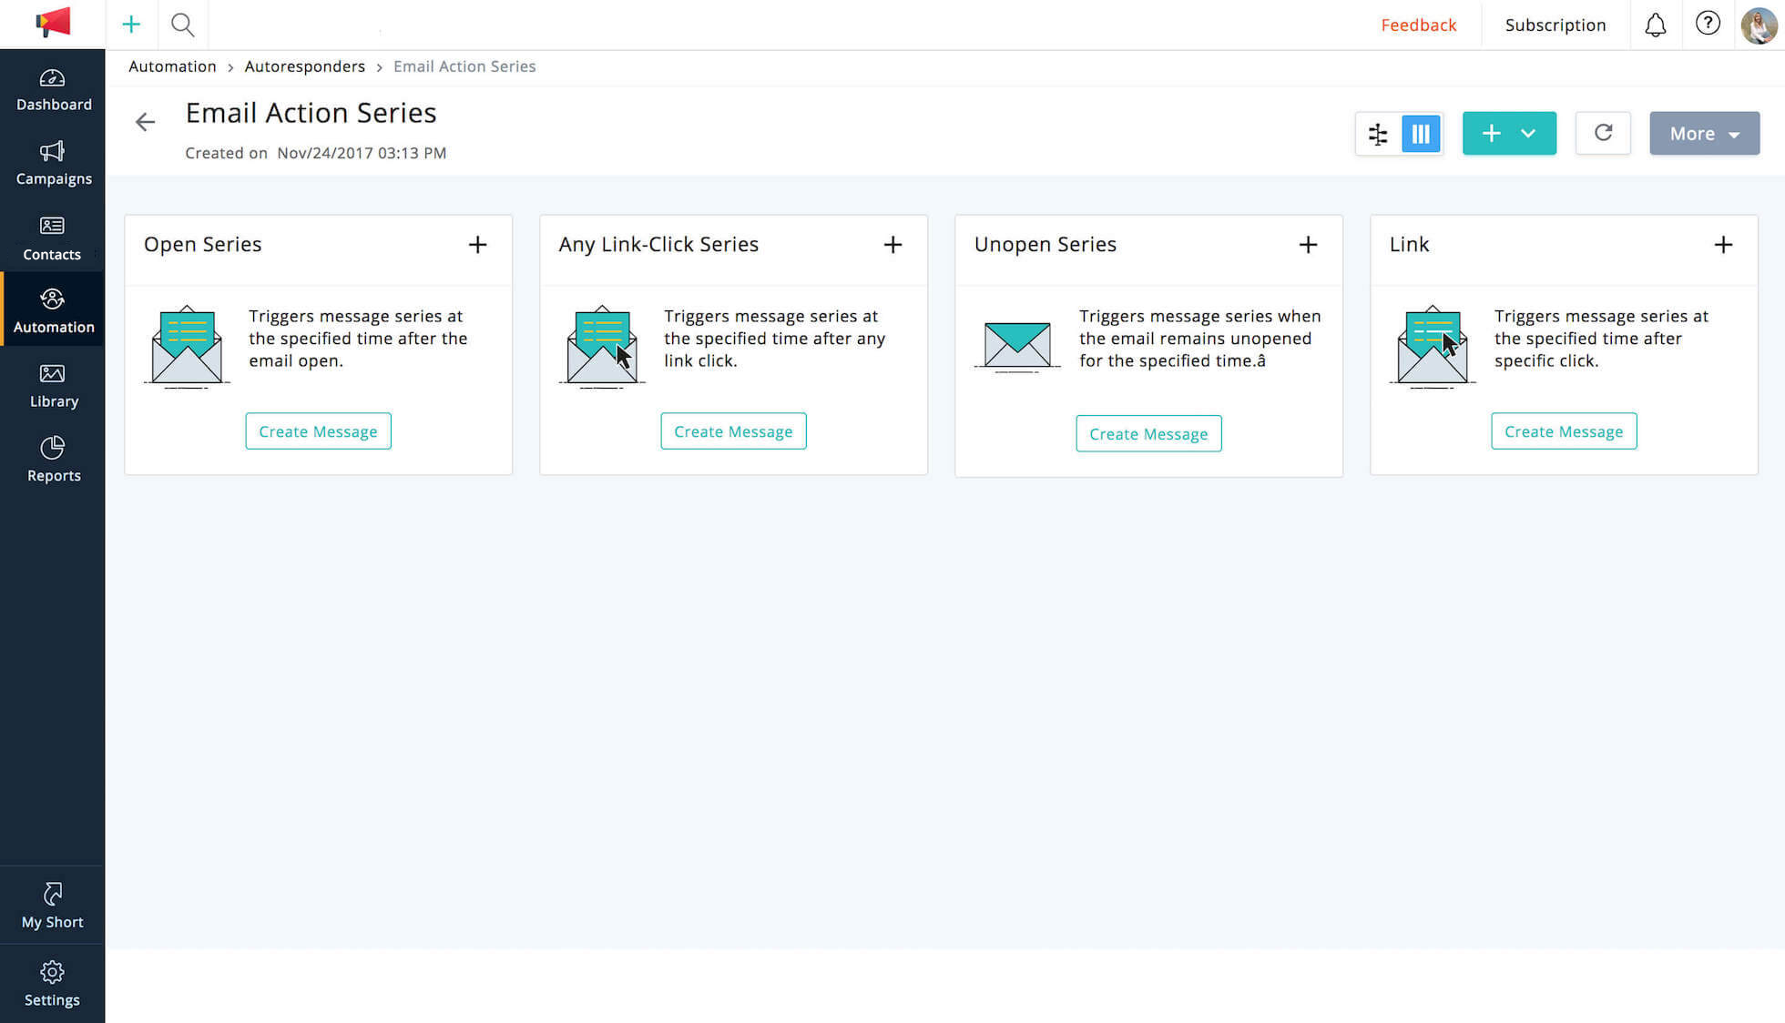
Task: Open the Contacts section
Action: click(53, 238)
